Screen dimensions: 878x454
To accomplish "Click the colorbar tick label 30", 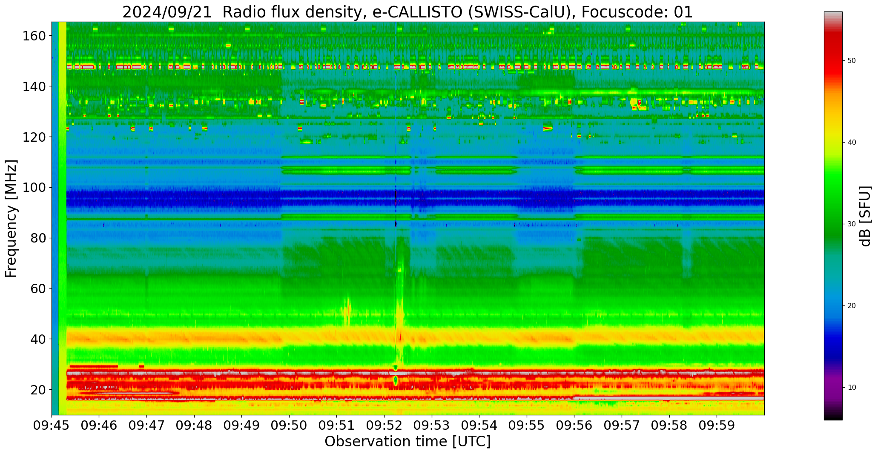I will pyautogui.click(x=852, y=224).
